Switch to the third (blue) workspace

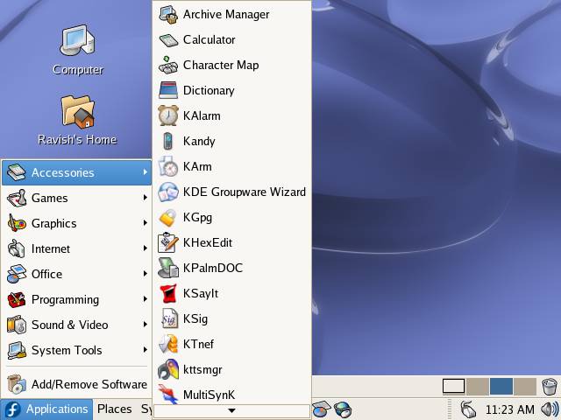coord(501,386)
